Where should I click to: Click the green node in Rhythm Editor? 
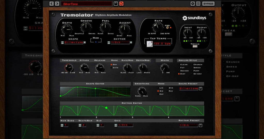106,108
